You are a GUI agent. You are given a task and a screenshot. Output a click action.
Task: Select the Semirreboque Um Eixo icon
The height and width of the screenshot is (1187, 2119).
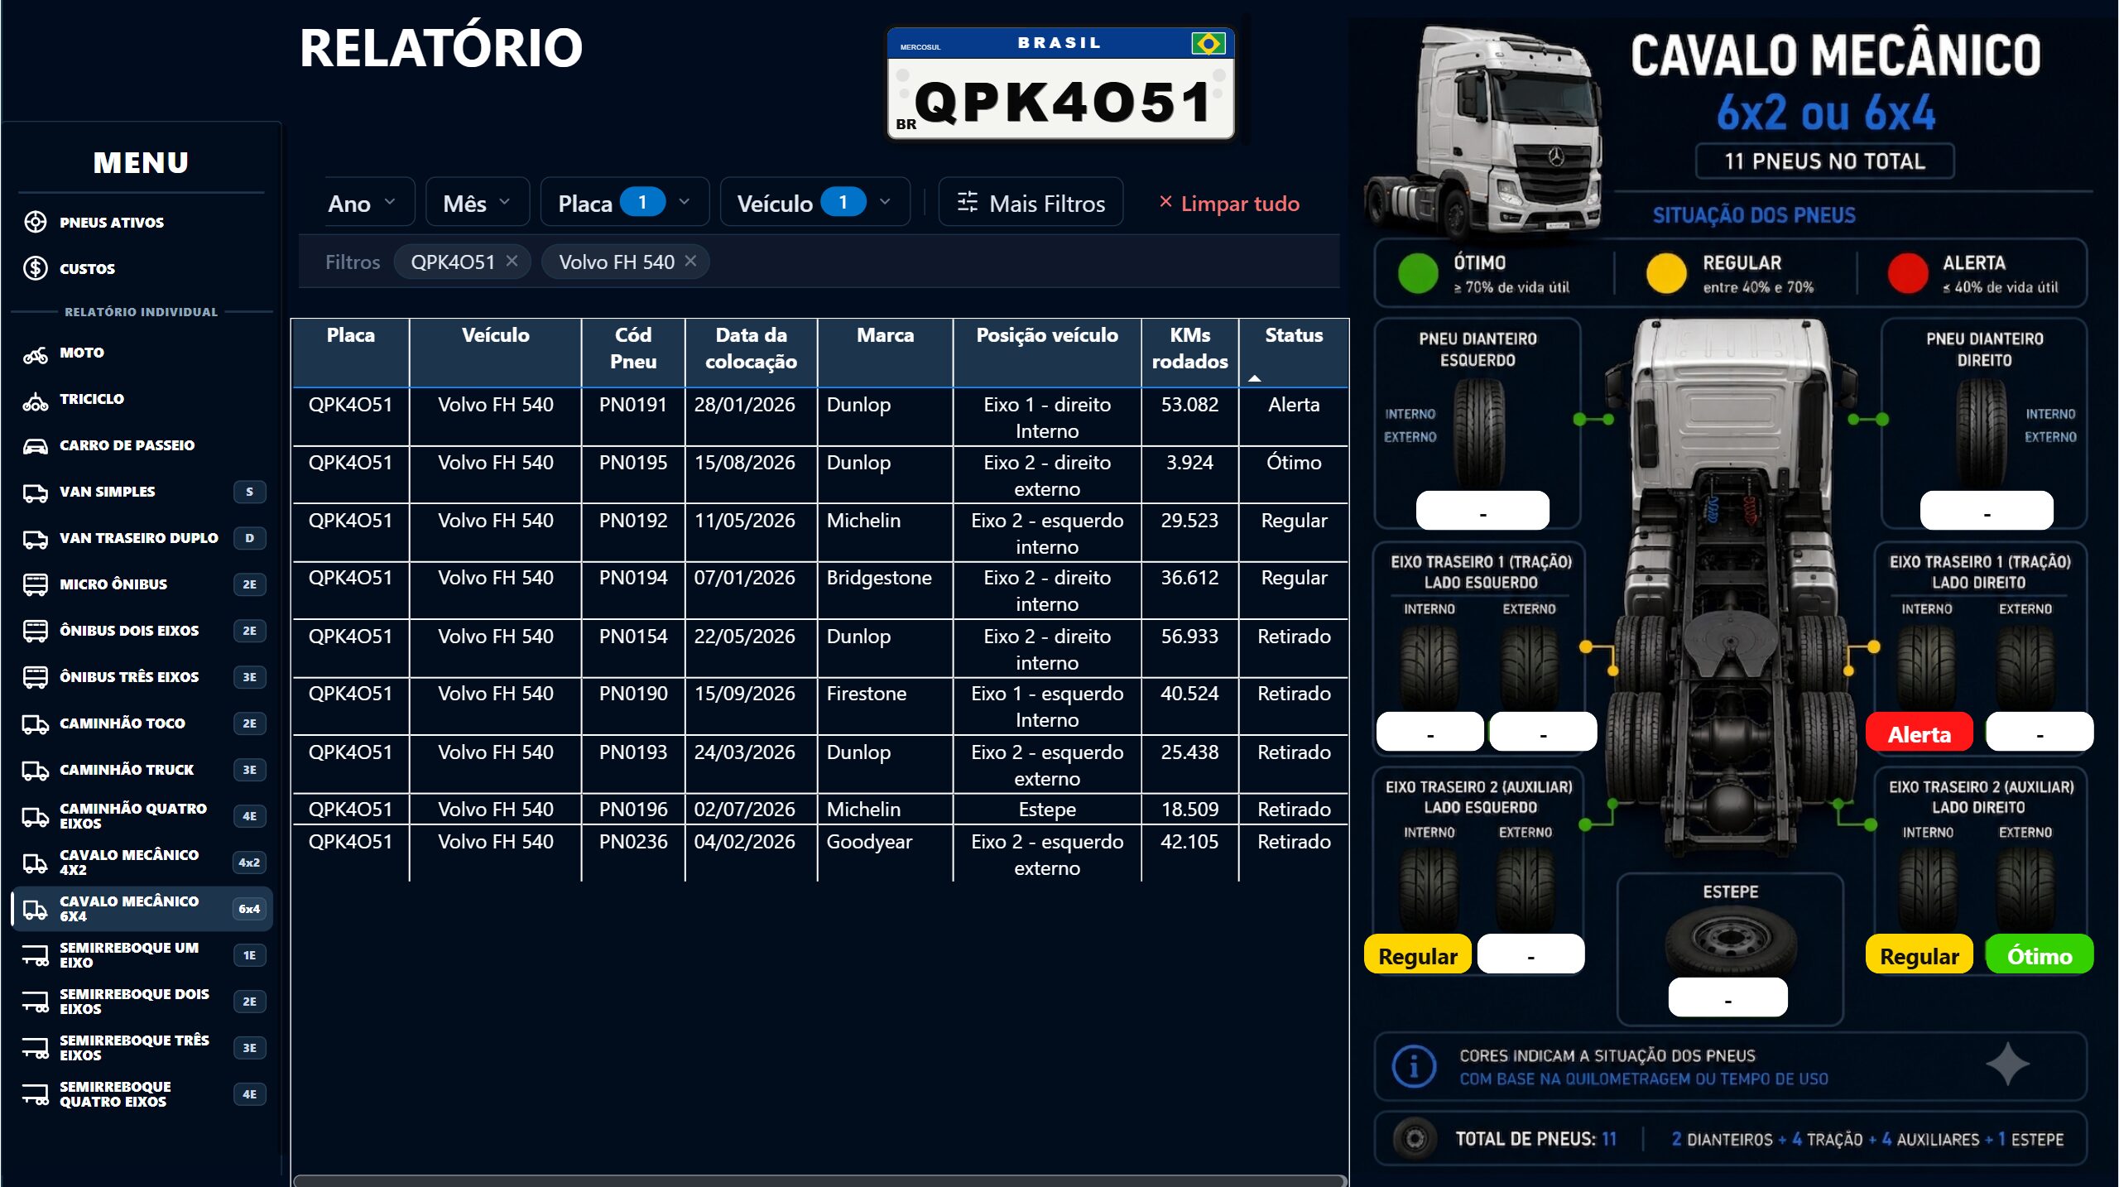(x=35, y=956)
